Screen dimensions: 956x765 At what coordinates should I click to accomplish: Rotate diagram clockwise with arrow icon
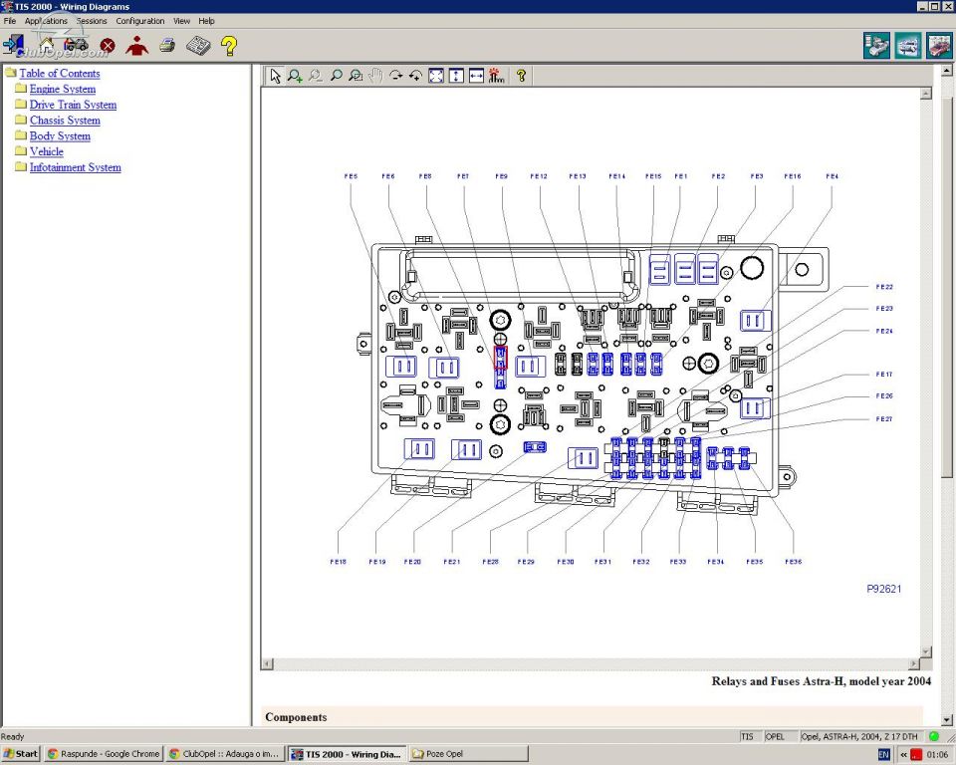tap(395, 76)
